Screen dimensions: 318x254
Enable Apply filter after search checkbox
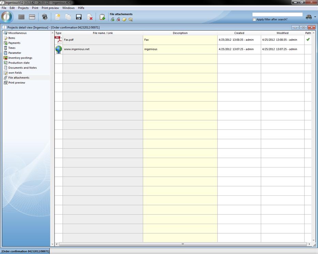pos(254,19)
